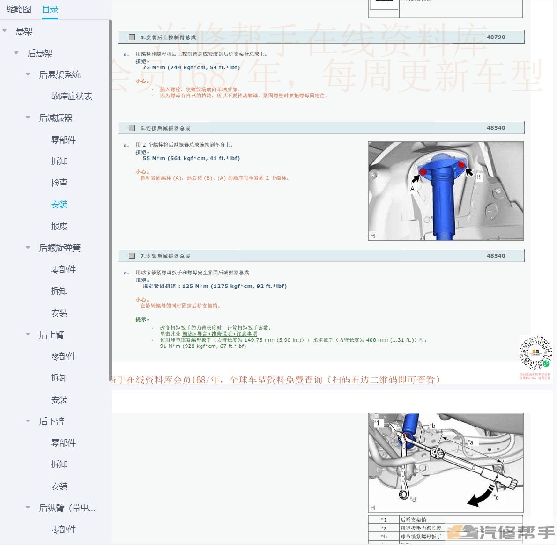Open 拆卸 under 后减振器
557x545 pixels.
[x=59, y=161]
